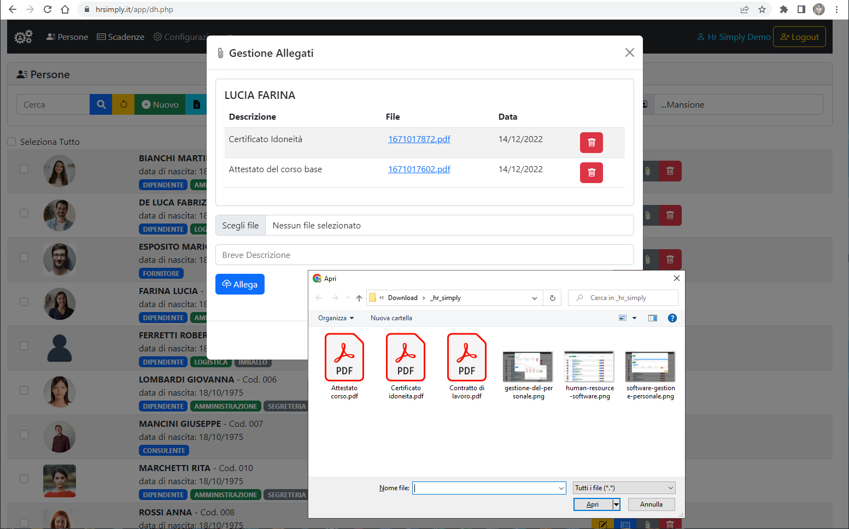Select human-resource-software.png thumbnail

[589, 375]
